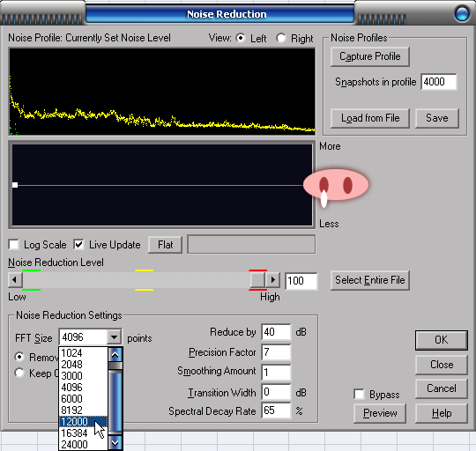Click the blue orb icon in title bar
Image resolution: width=476 pixels, height=451 pixels.
pos(462,13)
